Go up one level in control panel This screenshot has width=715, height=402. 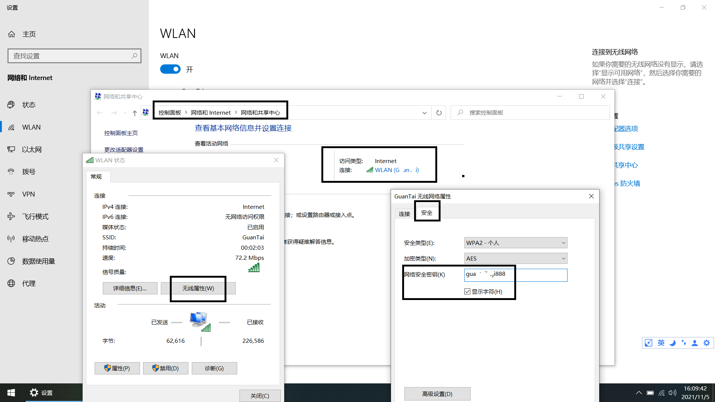[x=135, y=112]
